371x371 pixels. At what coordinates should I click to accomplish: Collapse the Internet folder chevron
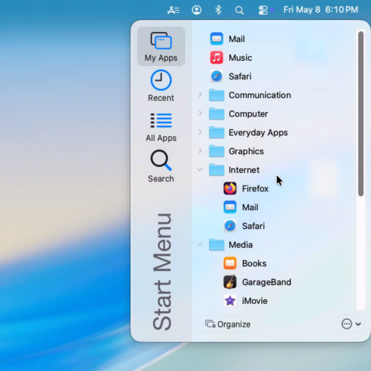200,170
